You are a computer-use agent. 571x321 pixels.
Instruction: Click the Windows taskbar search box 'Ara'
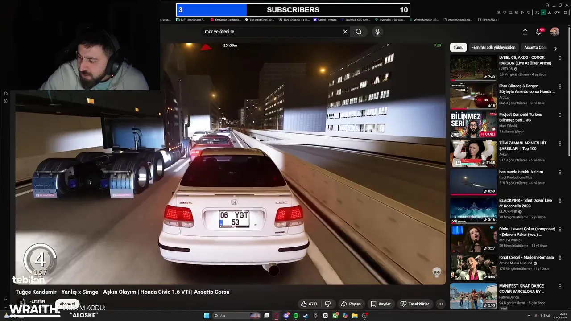click(237, 316)
